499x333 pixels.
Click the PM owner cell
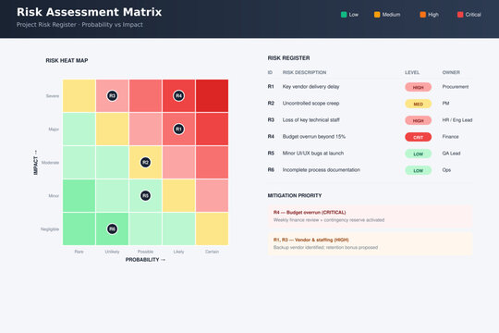(x=445, y=104)
